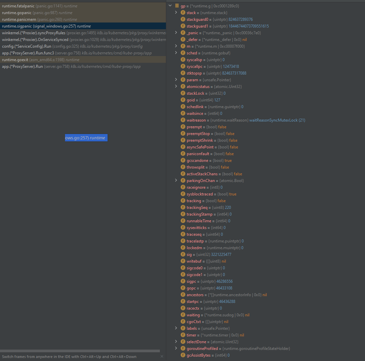The height and width of the screenshot is (361, 365).
Task: Select the runtime.gopanic stack frame
Action: [83, 13]
